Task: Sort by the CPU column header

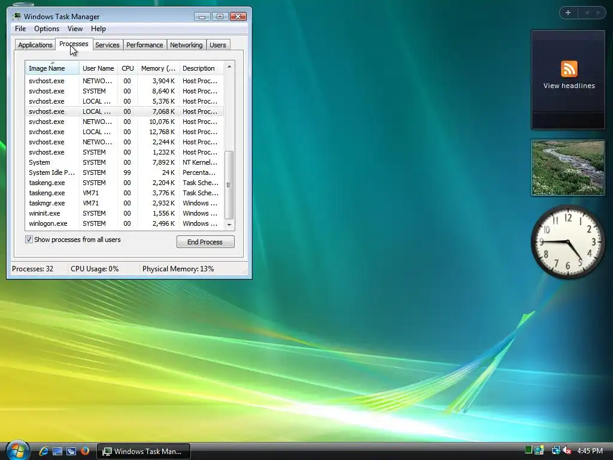Action: pyautogui.click(x=128, y=68)
